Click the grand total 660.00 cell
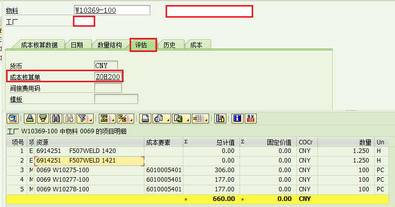395x207 pixels. (x=212, y=199)
